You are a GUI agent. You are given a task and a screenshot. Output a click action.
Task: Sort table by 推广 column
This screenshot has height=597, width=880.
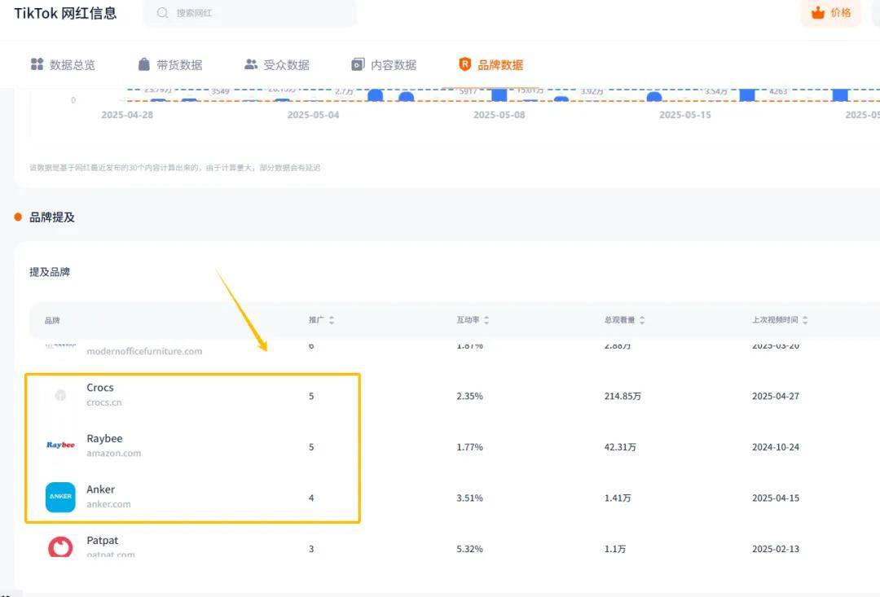[322, 321]
